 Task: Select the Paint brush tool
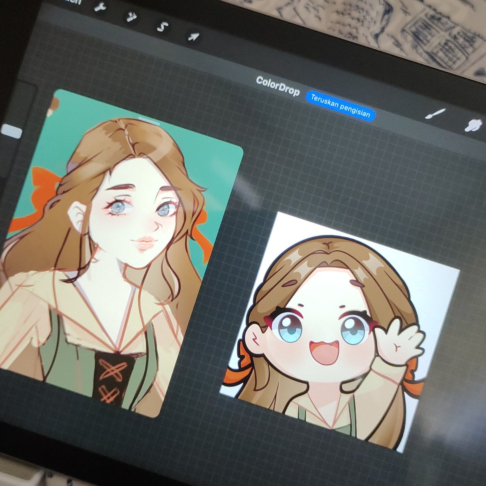click(x=435, y=114)
